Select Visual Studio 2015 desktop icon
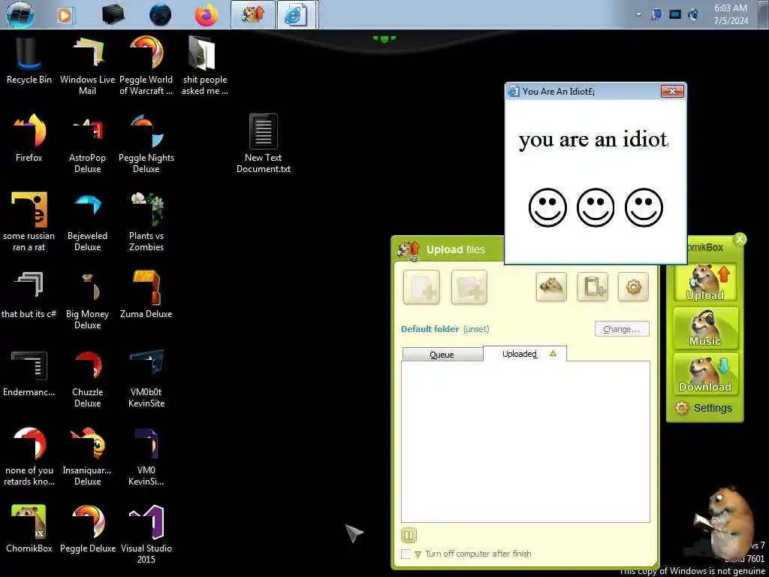The image size is (769, 577). click(146, 534)
